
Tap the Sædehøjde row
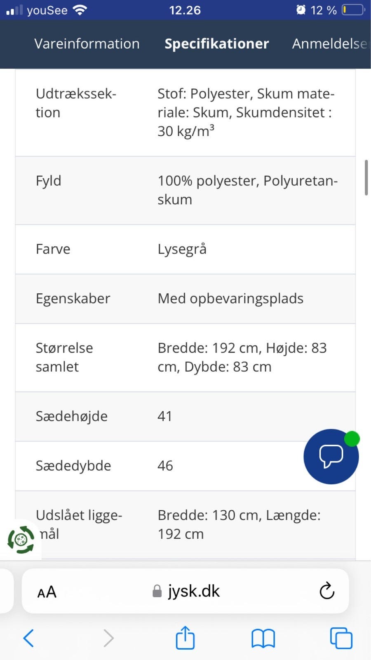point(165,416)
